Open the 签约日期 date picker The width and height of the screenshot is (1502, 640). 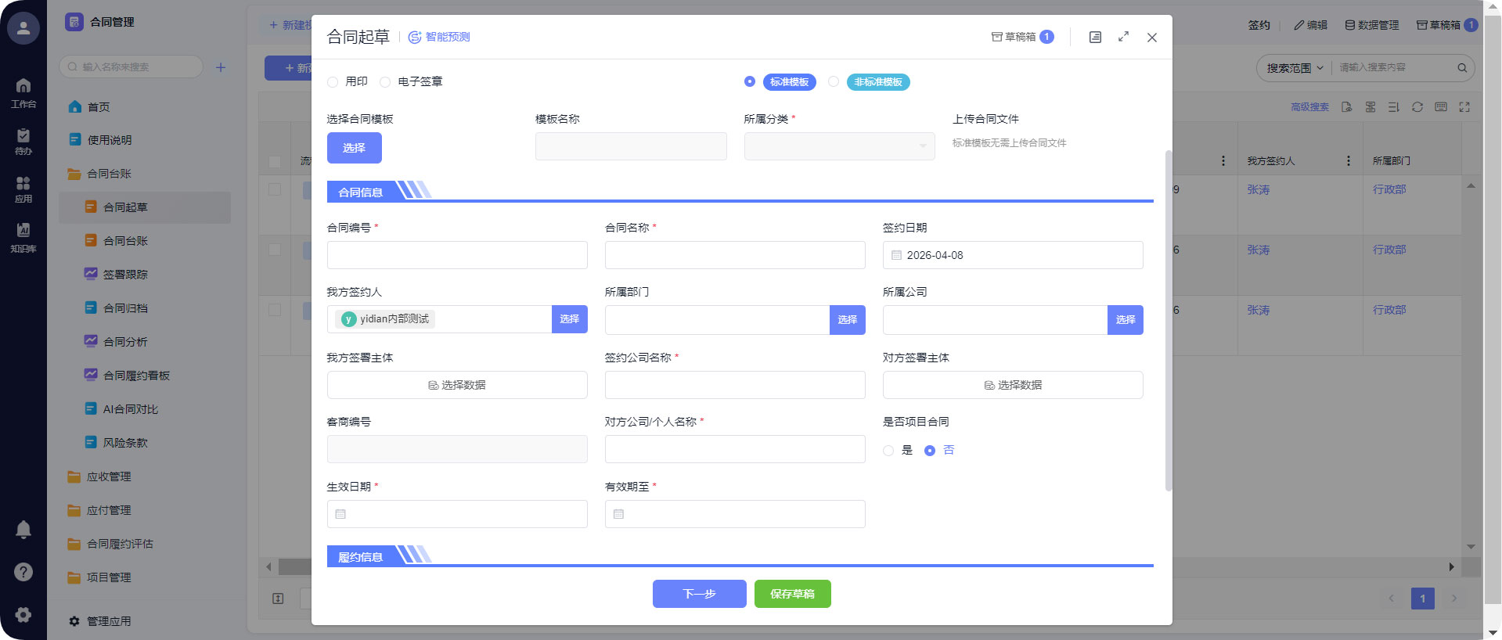pos(1012,255)
